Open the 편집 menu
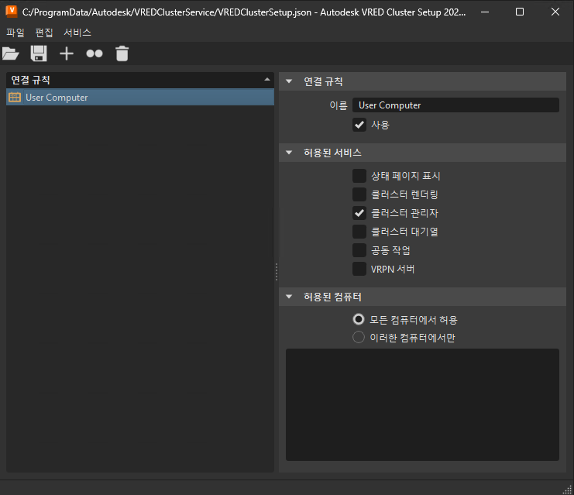Viewport: 574px width, 495px height. 44,33
